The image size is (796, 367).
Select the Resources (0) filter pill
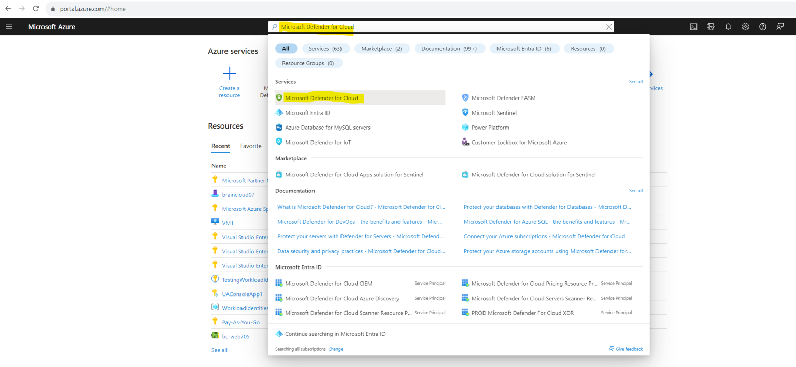[x=589, y=48]
